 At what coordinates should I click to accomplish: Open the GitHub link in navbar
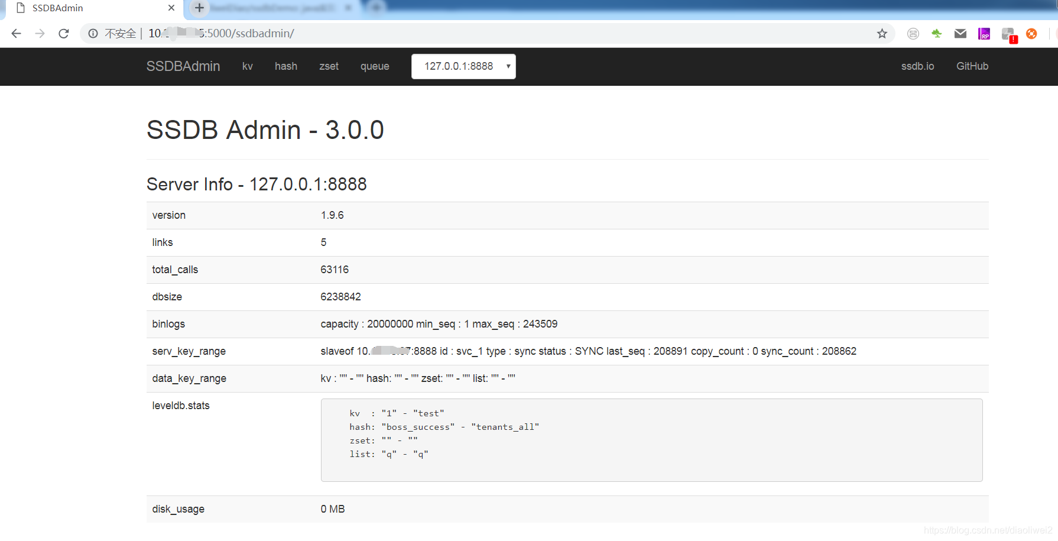[972, 66]
